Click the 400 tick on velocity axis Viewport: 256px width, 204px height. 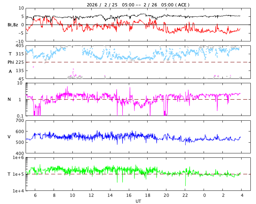click(x=19, y=153)
